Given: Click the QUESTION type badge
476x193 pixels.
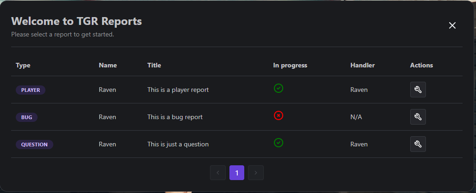Looking at the screenshot, I should pyautogui.click(x=35, y=145).
